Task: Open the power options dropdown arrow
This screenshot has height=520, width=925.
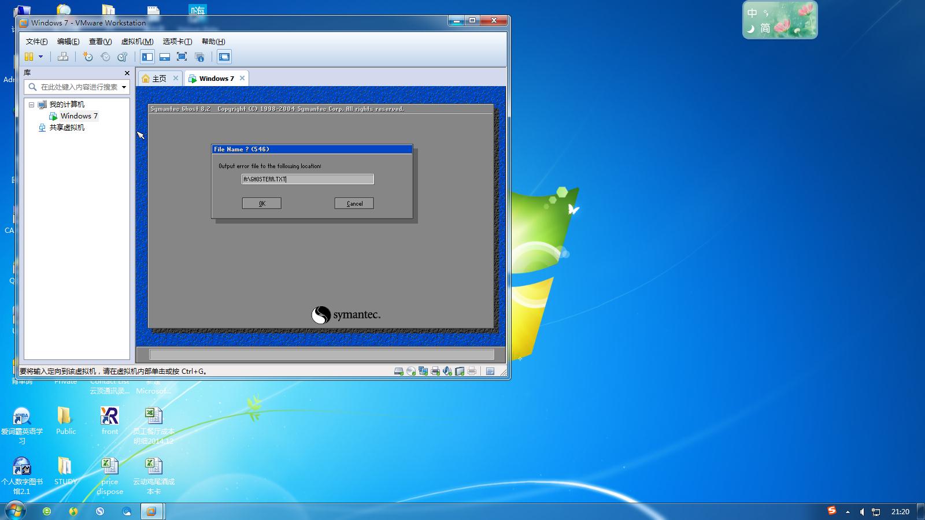Action: [40, 57]
